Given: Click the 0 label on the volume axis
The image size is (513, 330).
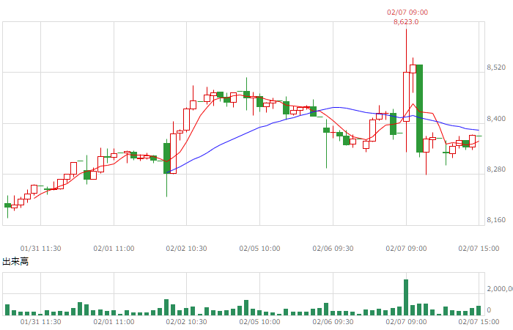Looking at the screenshot, I should 489,310.
